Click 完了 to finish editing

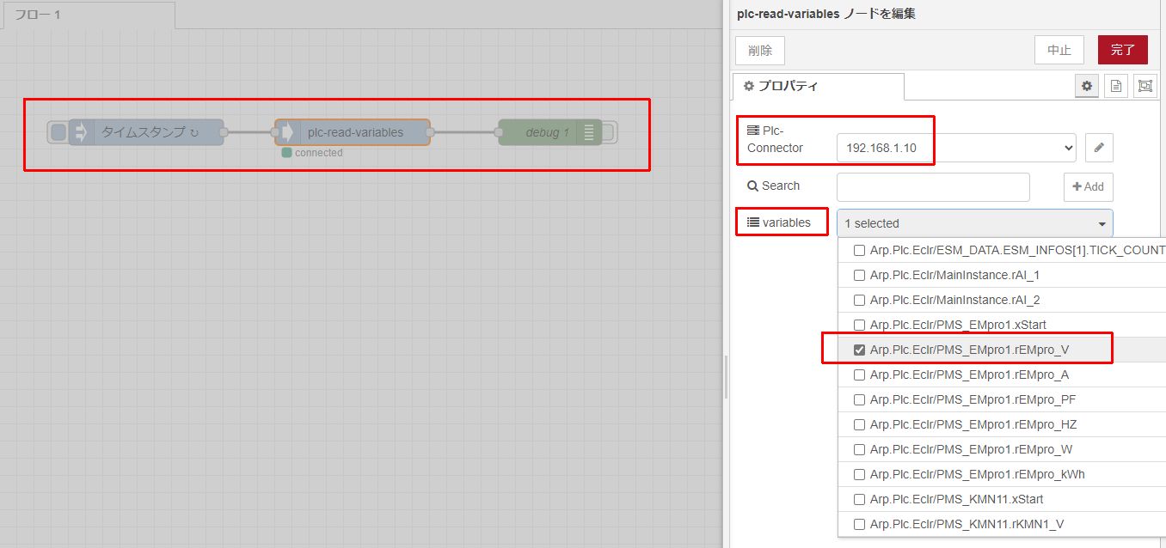[1122, 49]
